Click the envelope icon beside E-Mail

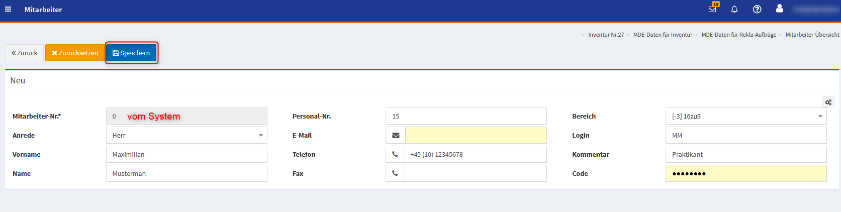396,135
